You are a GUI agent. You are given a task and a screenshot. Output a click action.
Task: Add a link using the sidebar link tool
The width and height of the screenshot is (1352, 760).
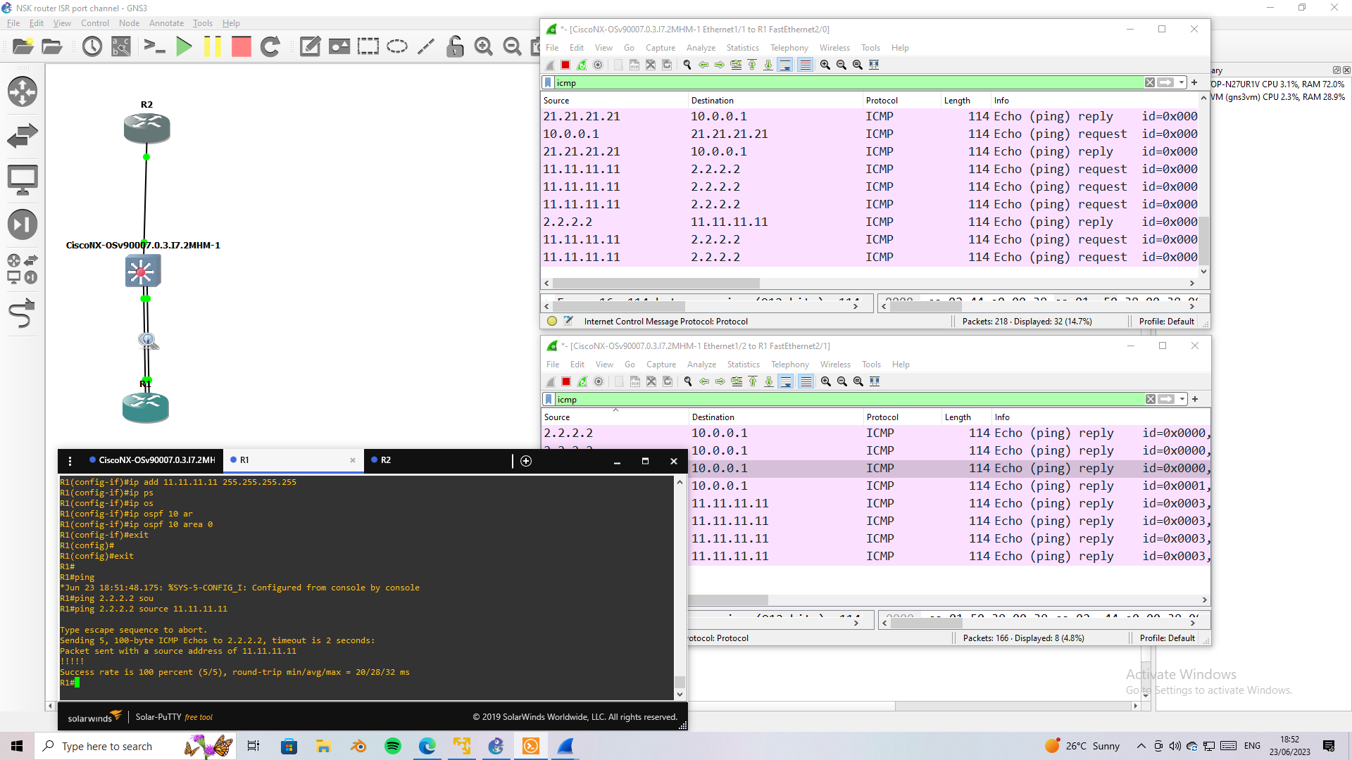pos(23,314)
